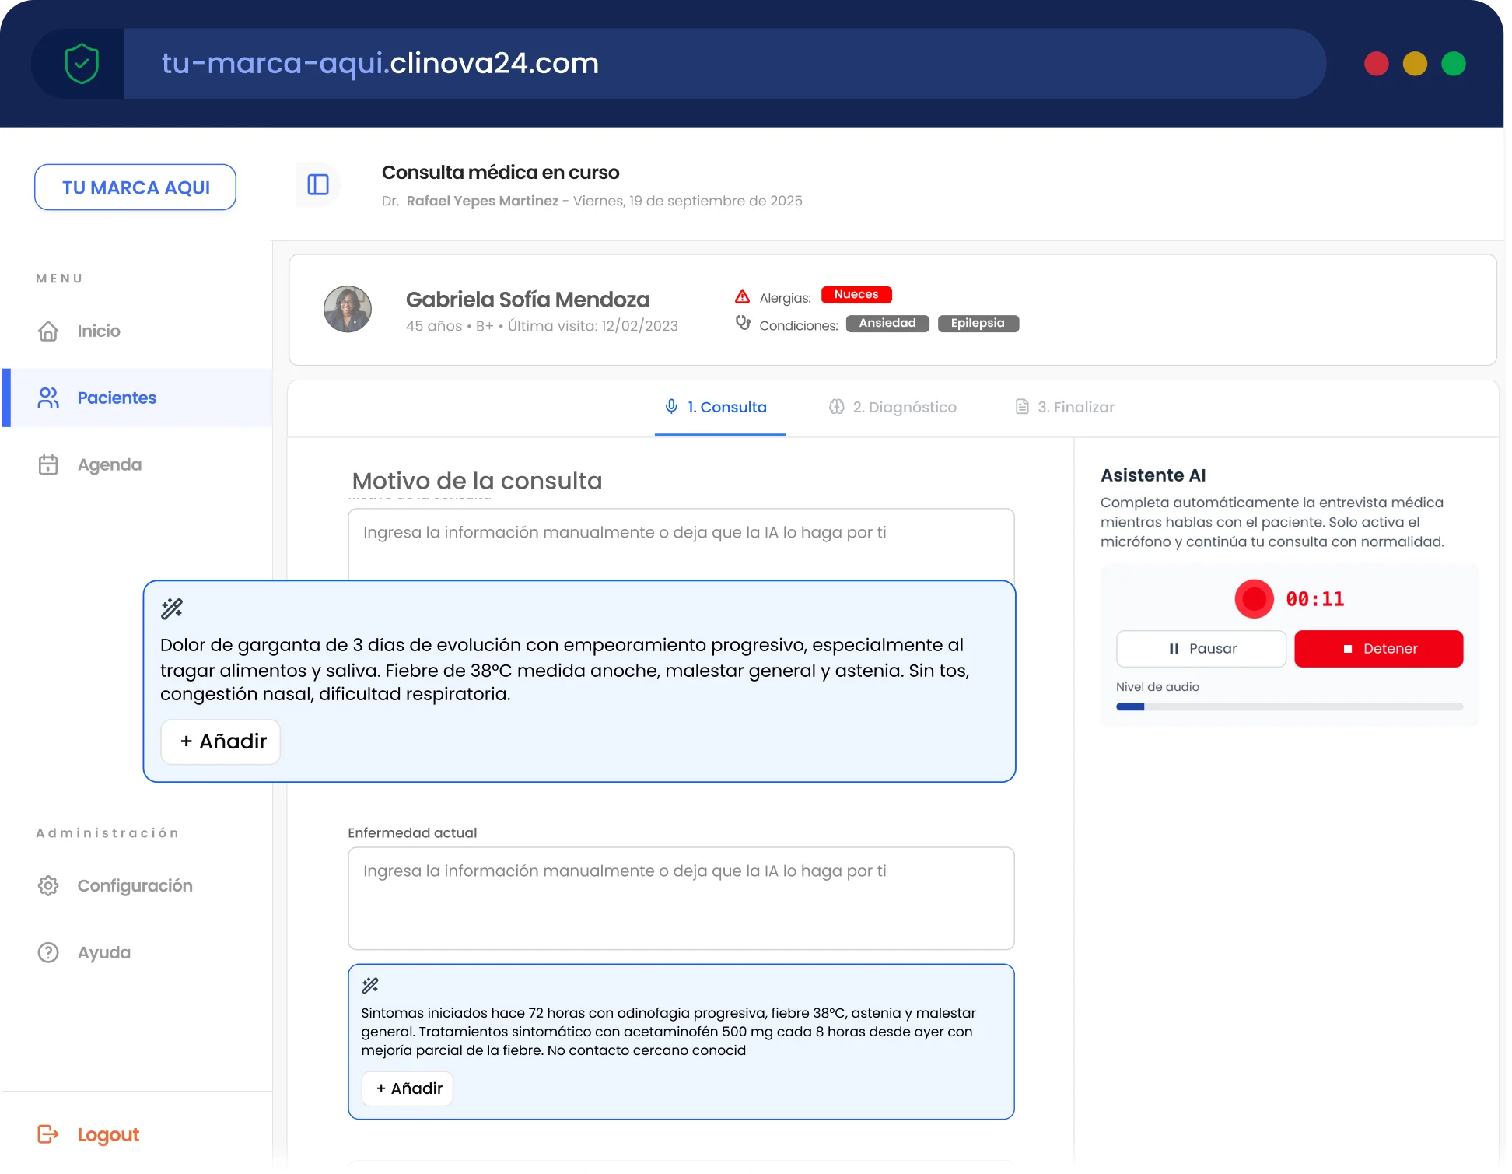Open the Ayuda menu item
The image size is (1512, 1174).
138,953
